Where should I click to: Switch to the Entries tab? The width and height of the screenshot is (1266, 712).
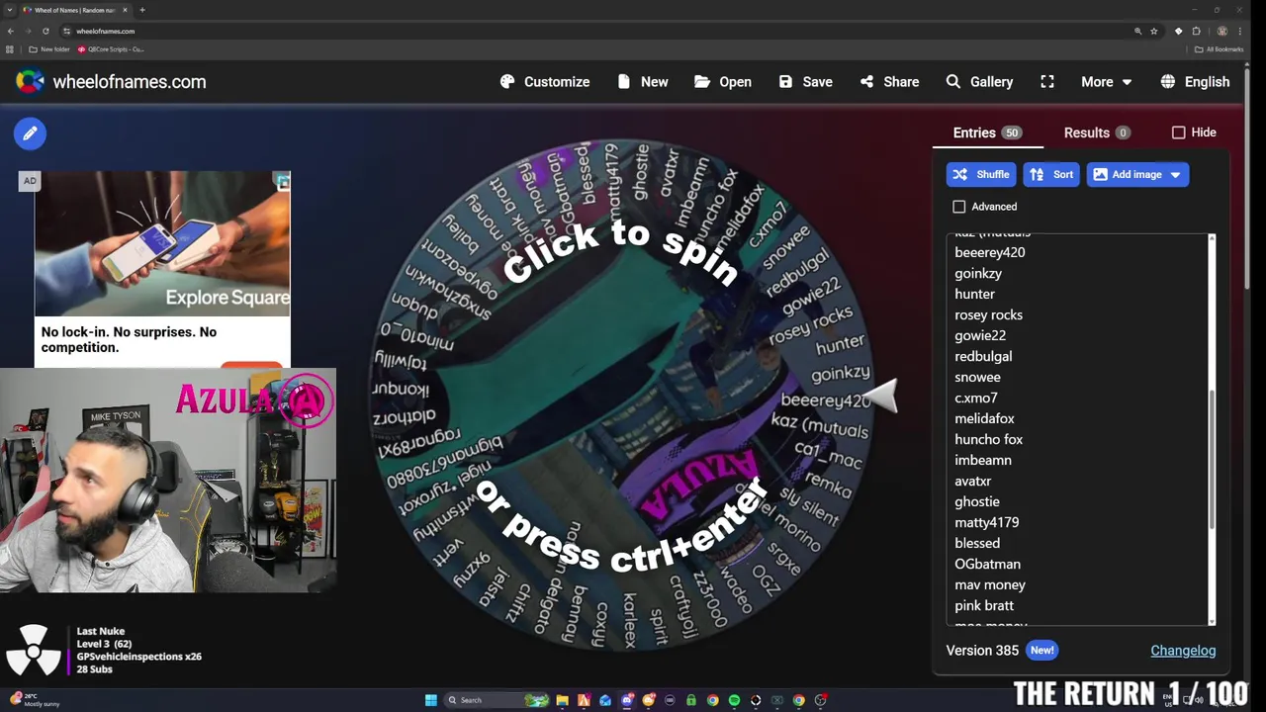986,133
